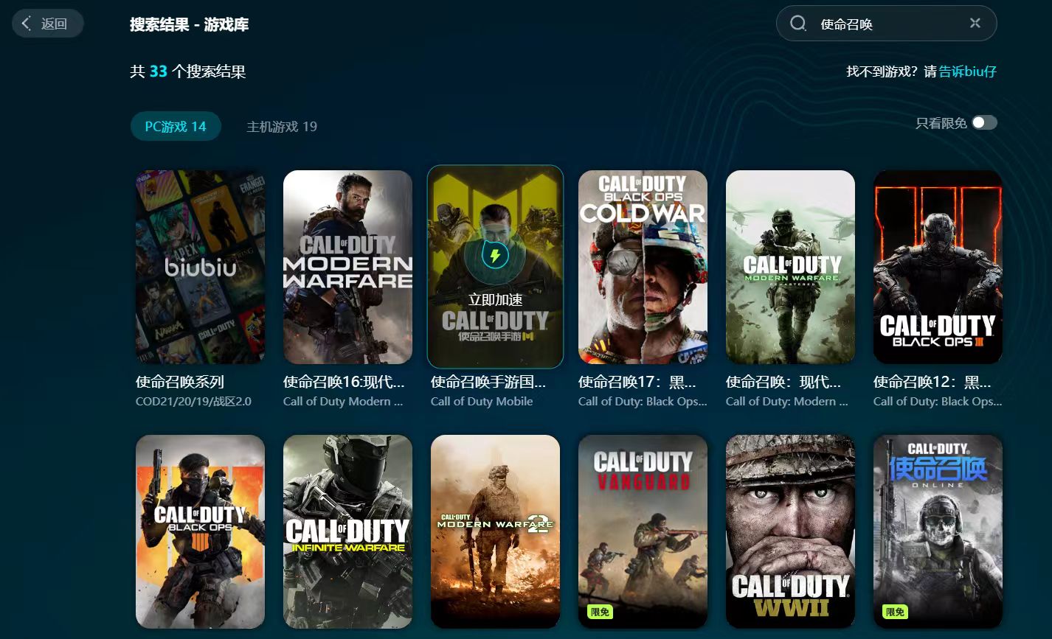Screen dimensions: 1052x639
Task: Click the title 使命召唤手游国...
Action: coord(488,382)
